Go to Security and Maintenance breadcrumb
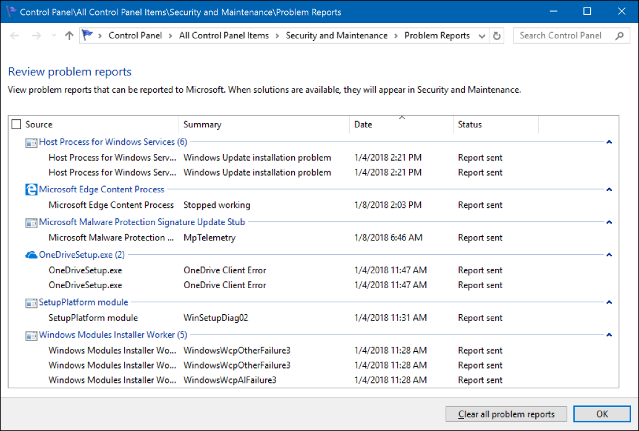This screenshot has width=639, height=431. [x=336, y=36]
